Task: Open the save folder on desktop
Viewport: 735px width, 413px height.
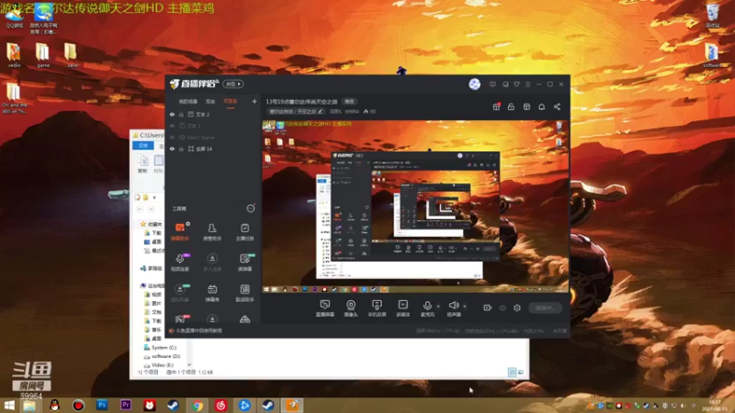Action: (72, 55)
